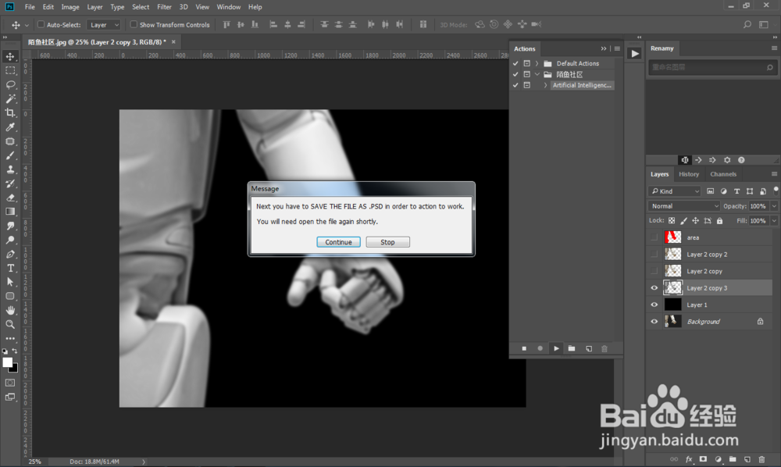Click Stop playing/recording in Actions panel
The image size is (781, 467).
click(524, 348)
